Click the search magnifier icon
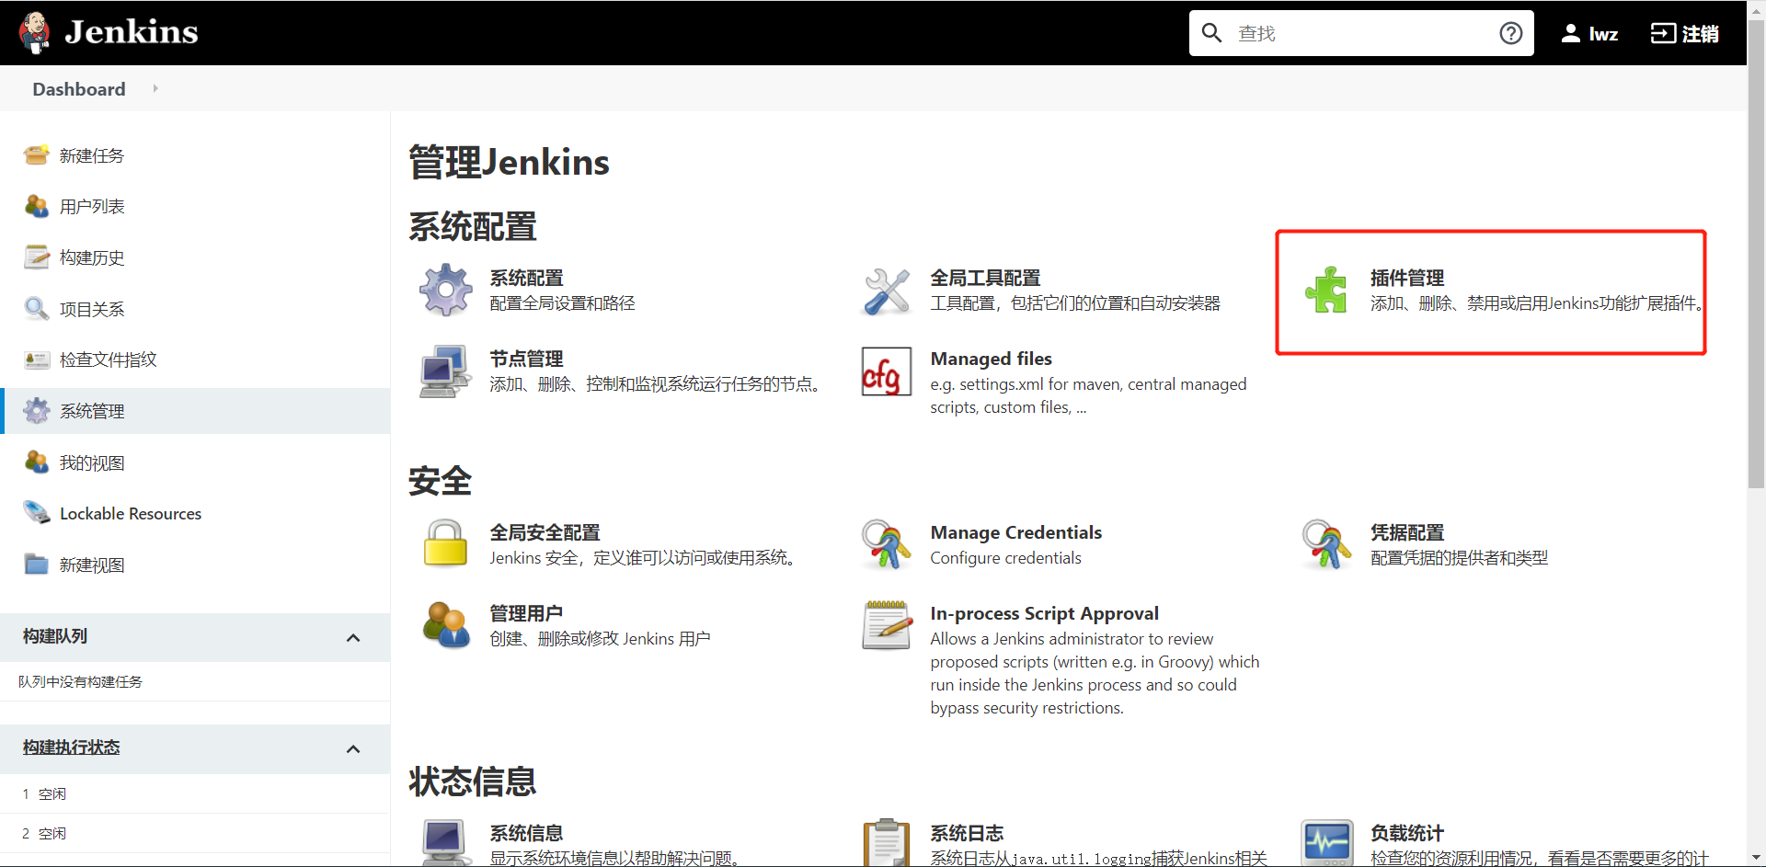Viewport: 1766px width, 867px height. click(1211, 33)
